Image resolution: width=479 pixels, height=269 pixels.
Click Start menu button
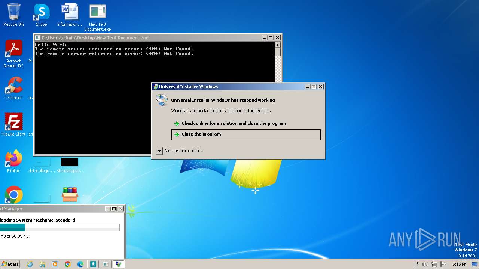[10, 264]
